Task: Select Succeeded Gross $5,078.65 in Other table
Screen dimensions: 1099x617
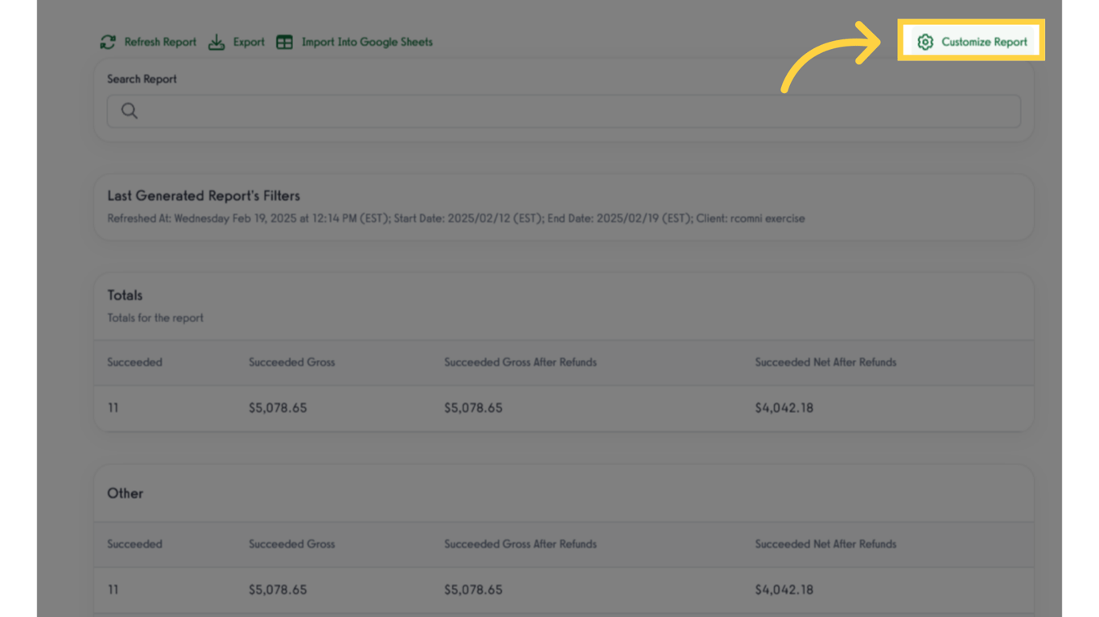Action: tap(278, 590)
